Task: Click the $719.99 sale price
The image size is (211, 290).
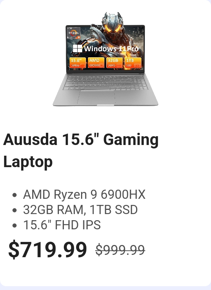Action: (48, 249)
